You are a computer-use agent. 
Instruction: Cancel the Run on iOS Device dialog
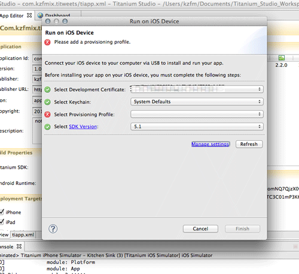tap(200, 229)
